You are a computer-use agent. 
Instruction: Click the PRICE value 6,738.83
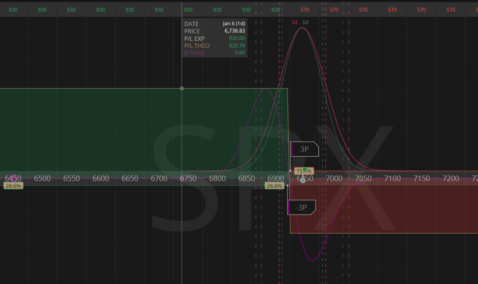pos(235,31)
